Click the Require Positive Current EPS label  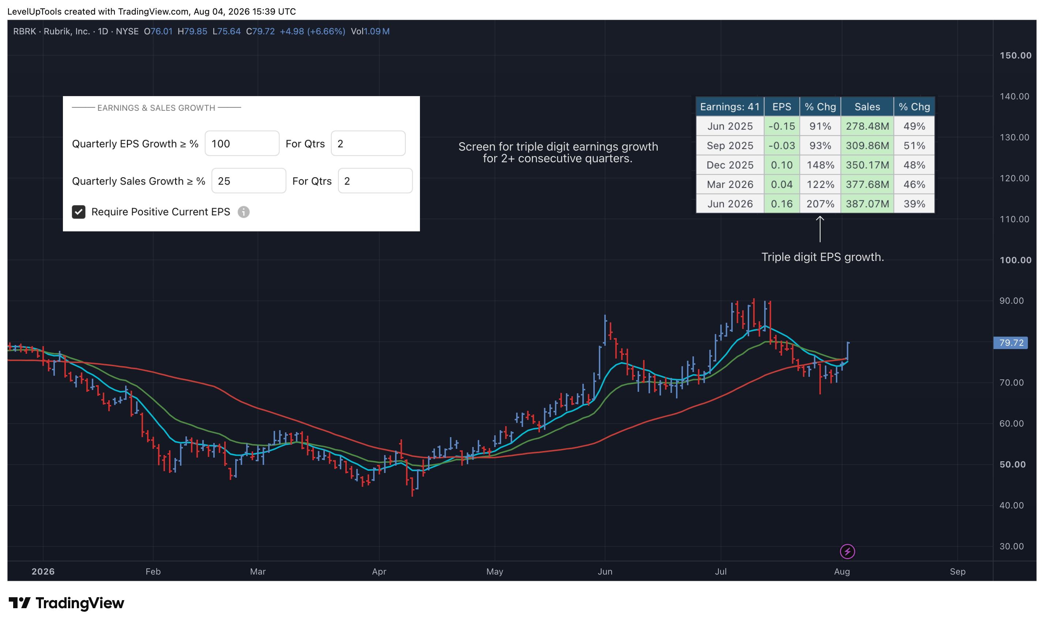tap(161, 212)
